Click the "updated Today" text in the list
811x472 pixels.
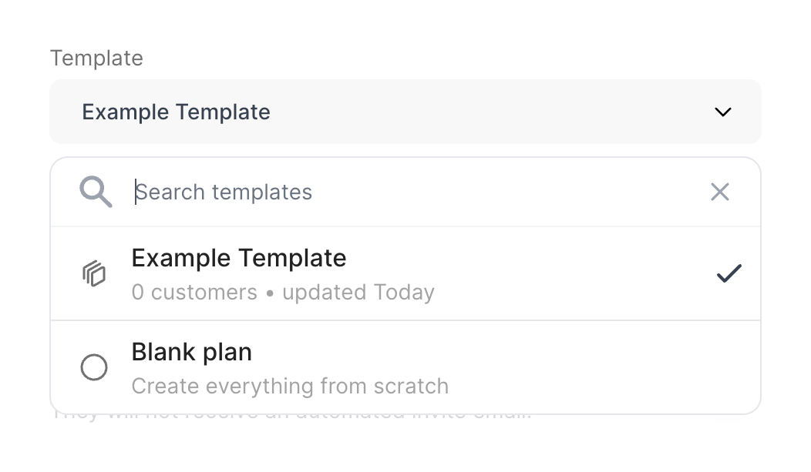(x=358, y=293)
